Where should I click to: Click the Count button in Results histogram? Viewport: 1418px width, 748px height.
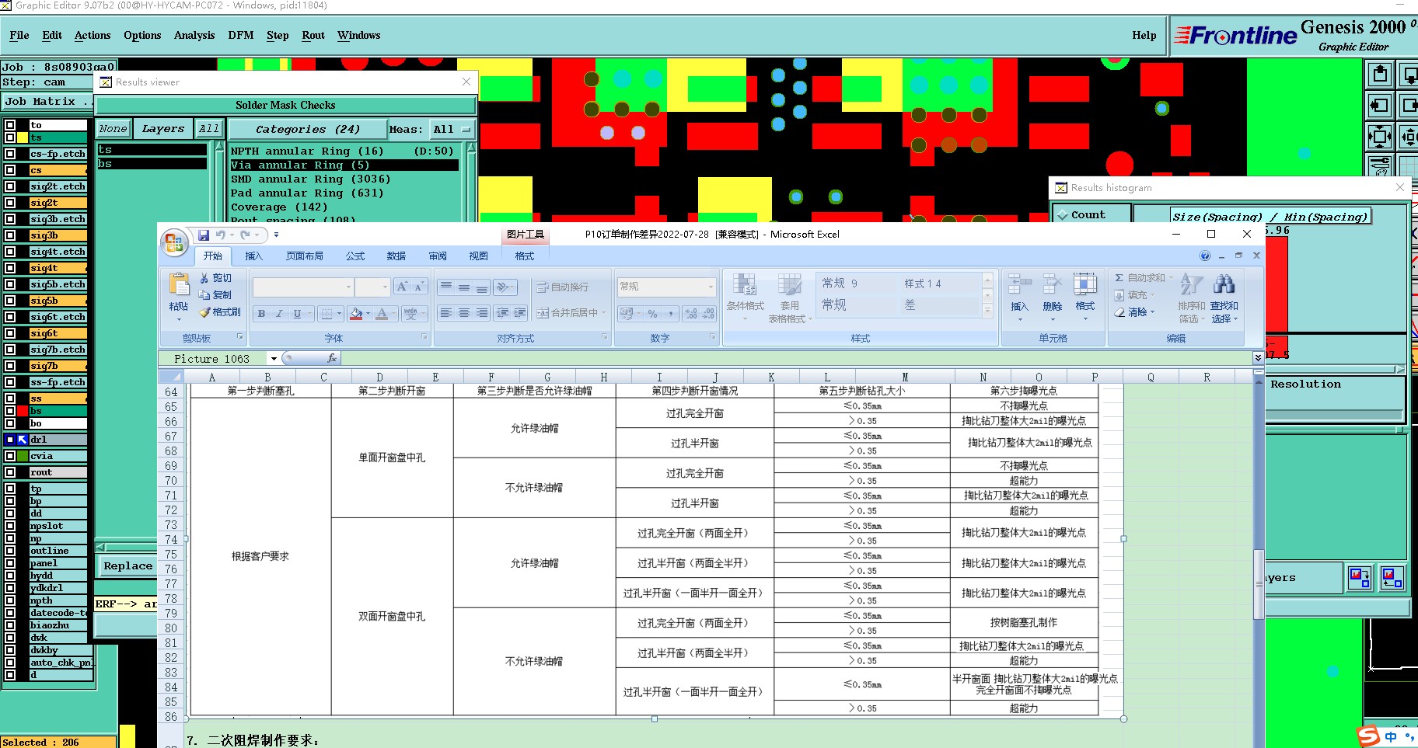coord(1090,215)
